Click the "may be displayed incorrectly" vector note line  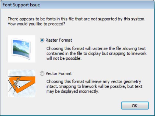[x=73, y=92]
